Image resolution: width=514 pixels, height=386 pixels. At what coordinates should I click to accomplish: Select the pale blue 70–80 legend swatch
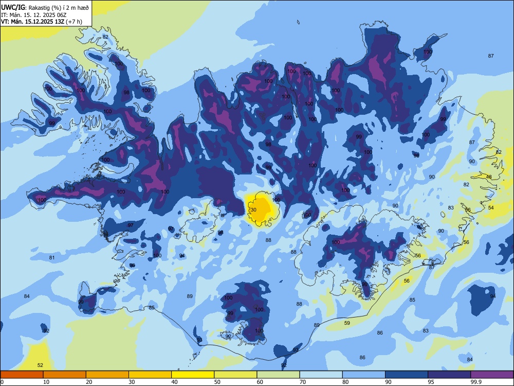pos(321,375)
